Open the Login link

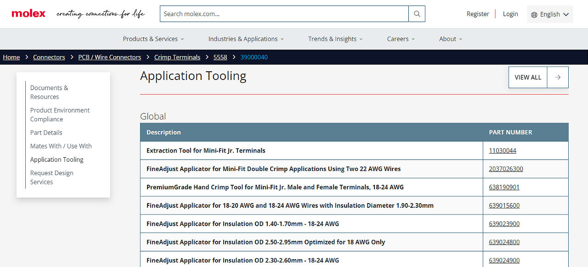(510, 14)
